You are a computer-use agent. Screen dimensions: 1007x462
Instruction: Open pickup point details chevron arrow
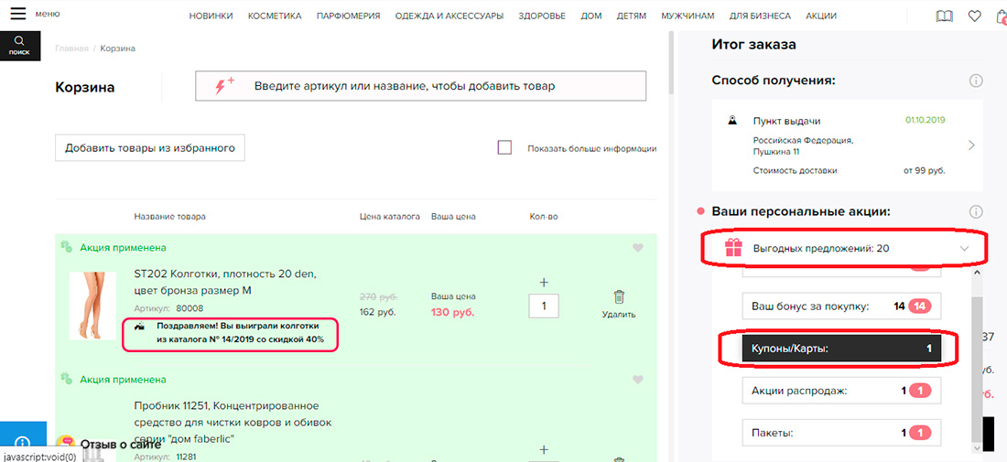(x=971, y=145)
